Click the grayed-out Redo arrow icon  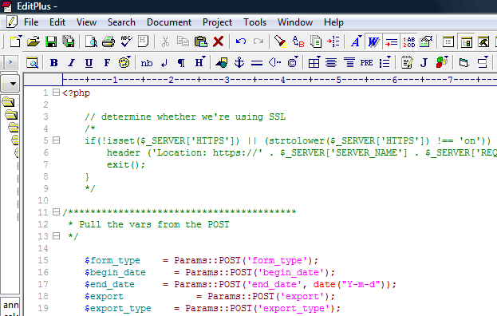pos(258,41)
